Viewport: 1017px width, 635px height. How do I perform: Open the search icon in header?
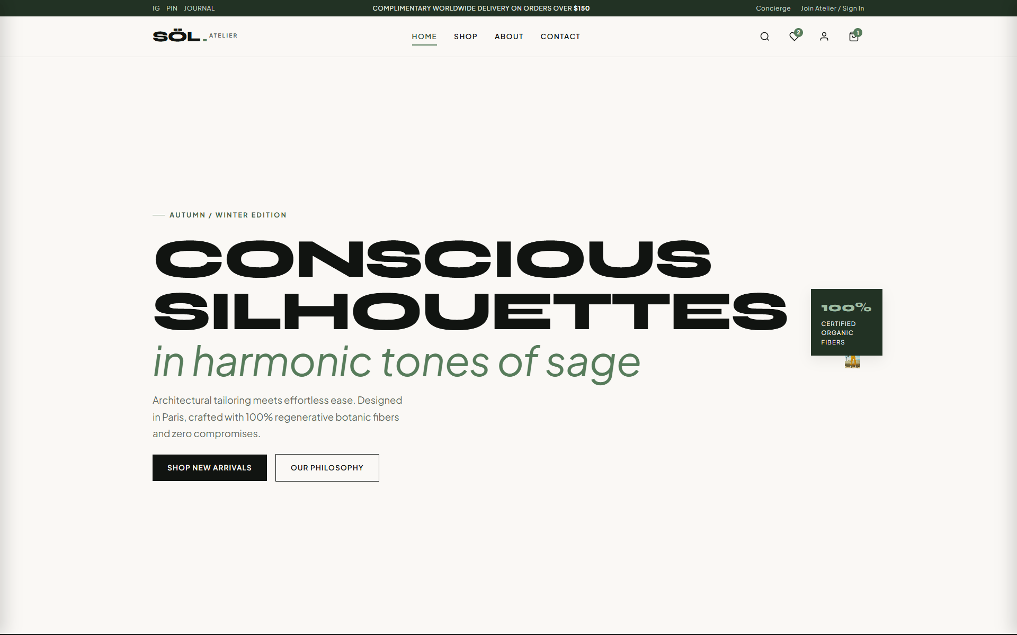pyautogui.click(x=764, y=37)
